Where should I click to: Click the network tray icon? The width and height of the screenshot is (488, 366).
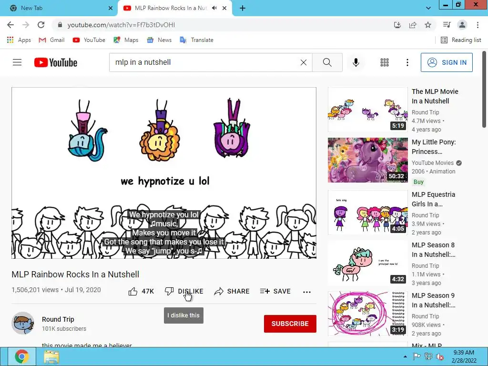coord(428,356)
